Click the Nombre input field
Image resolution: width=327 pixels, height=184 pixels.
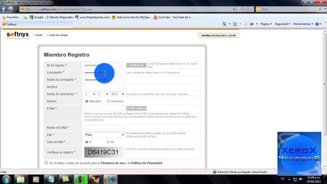pyautogui.click(x=104, y=87)
